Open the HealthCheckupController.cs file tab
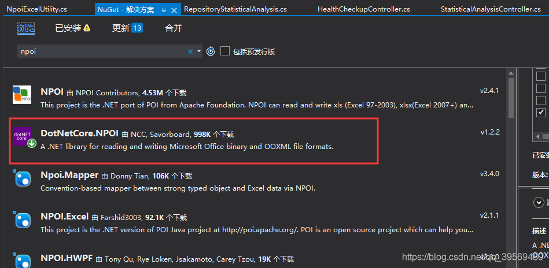This screenshot has width=549, height=268. point(364,9)
